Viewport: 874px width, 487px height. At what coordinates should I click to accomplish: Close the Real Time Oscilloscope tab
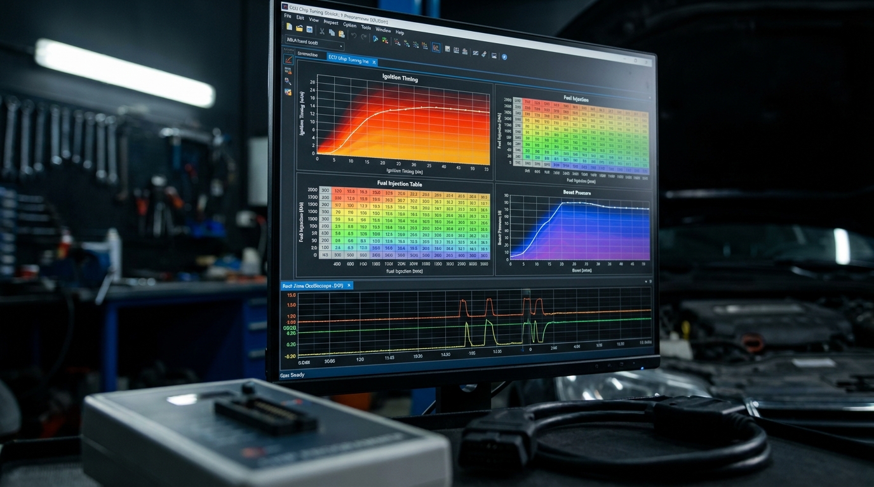pos(348,286)
